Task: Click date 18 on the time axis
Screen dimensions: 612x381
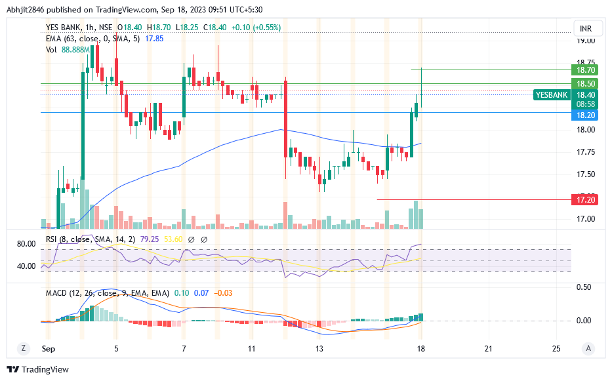Action: click(x=420, y=349)
